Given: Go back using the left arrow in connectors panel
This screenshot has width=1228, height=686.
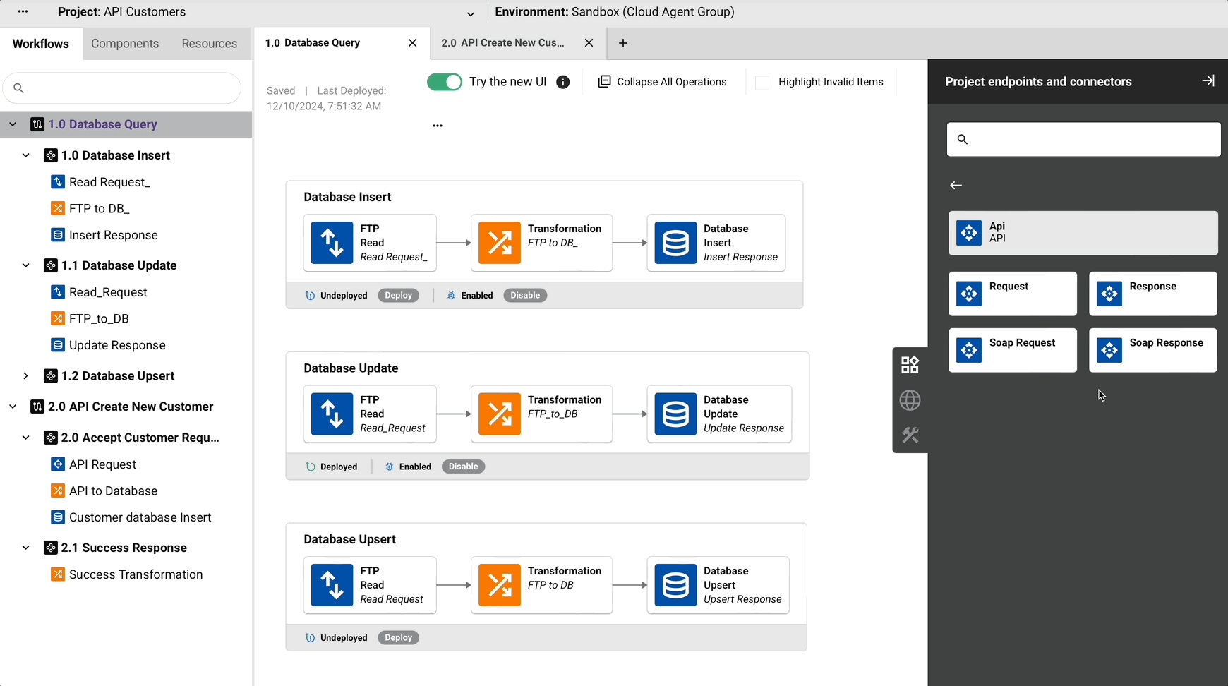Looking at the screenshot, I should pyautogui.click(x=956, y=186).
